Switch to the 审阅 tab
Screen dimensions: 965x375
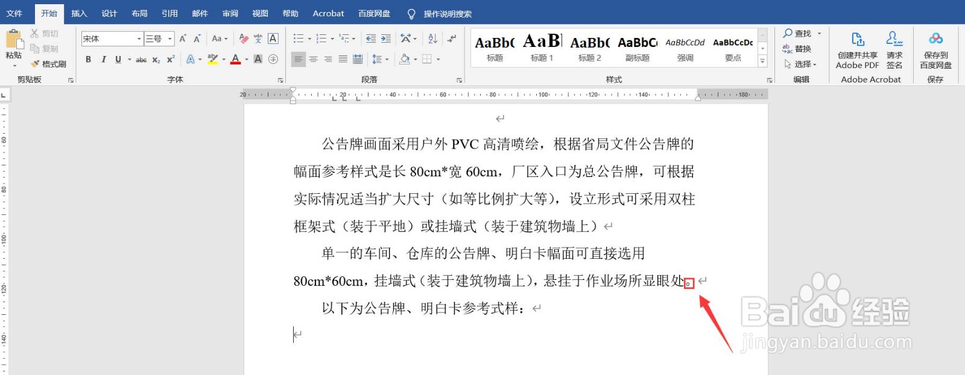pyautogui.click(x=230, y=13)
